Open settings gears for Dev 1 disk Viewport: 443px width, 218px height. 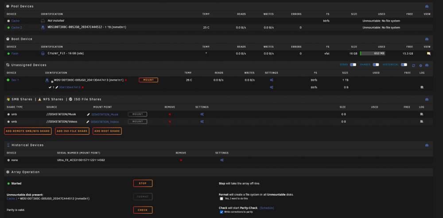pyautogui.click(x=272, y=80)
